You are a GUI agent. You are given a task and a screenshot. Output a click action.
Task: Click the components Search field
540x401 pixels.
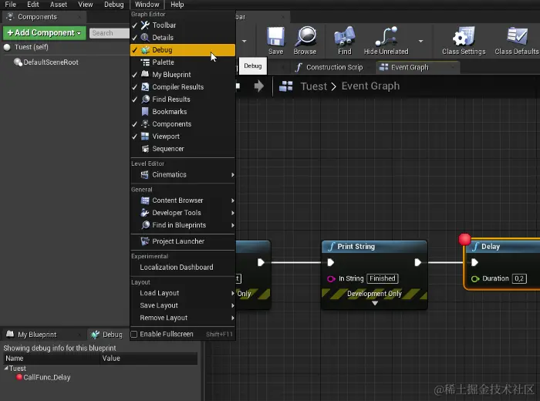[109, 33]
